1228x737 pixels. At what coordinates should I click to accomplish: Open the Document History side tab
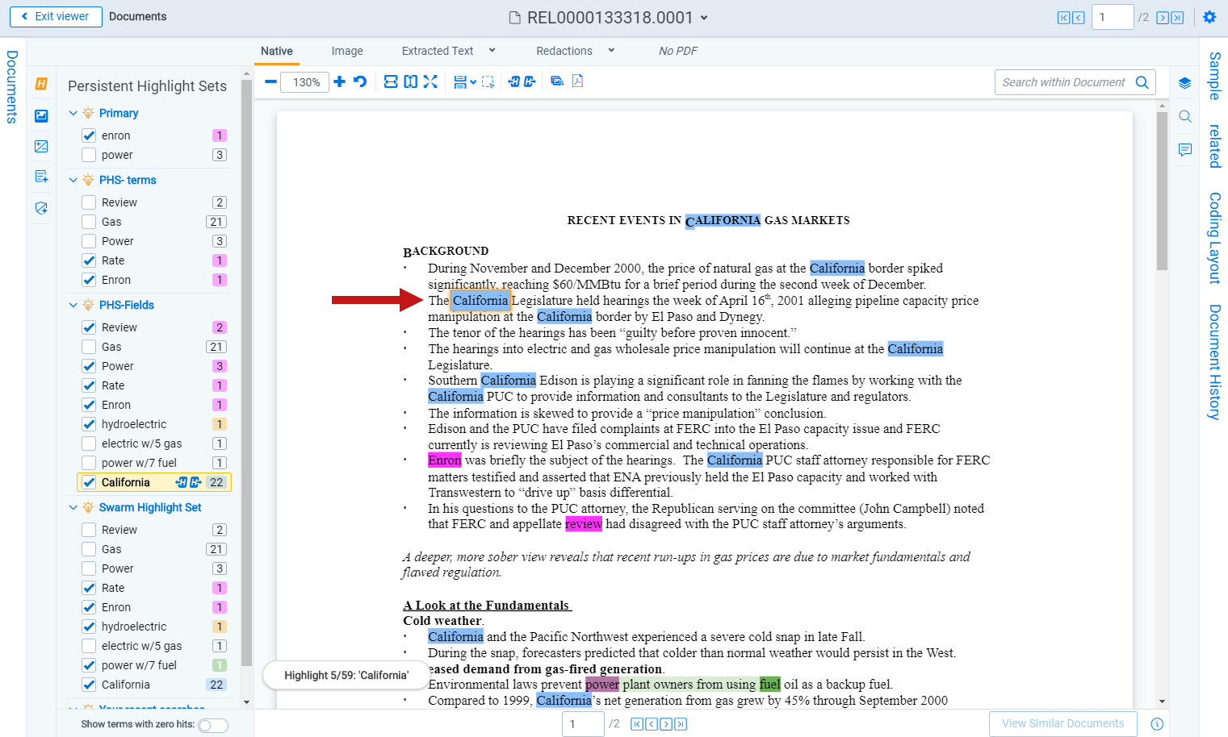(x=1214, y=362)
